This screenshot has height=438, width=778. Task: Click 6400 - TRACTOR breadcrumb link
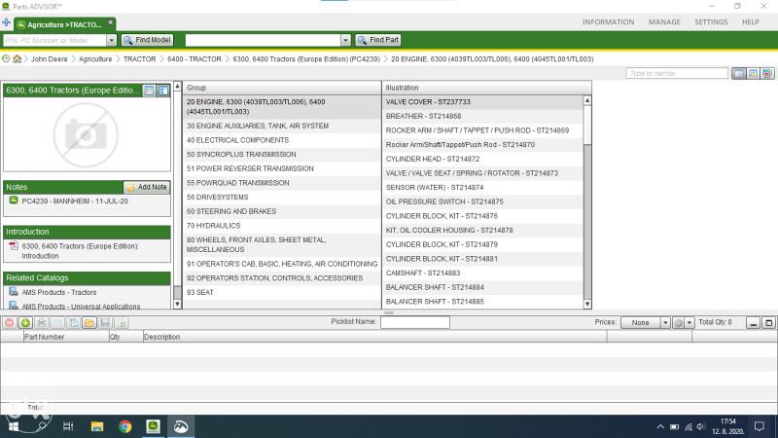tap(194, 58)
